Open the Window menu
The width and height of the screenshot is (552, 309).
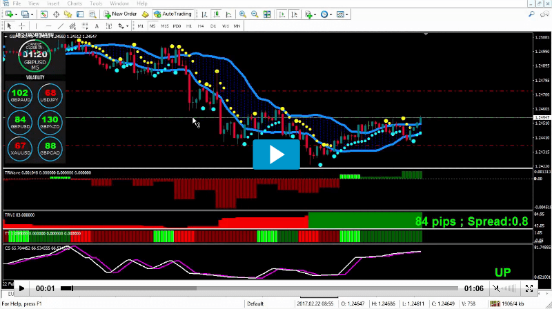point(119,3)
